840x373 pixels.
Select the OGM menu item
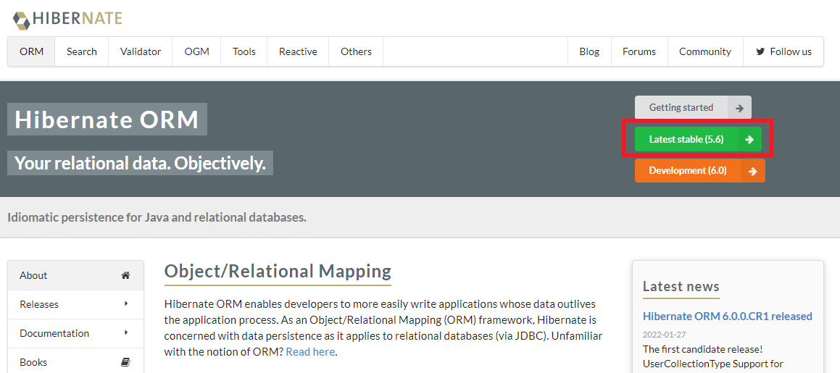196,52
